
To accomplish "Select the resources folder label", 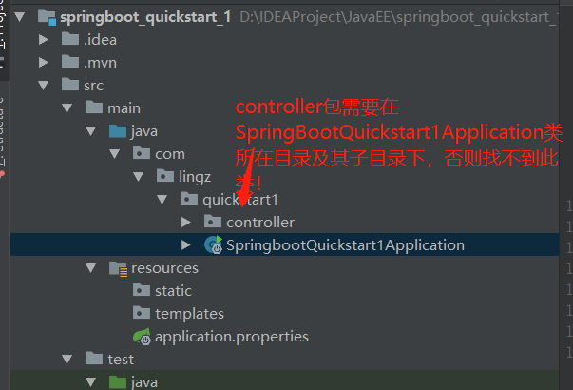I will click(164, 268).
